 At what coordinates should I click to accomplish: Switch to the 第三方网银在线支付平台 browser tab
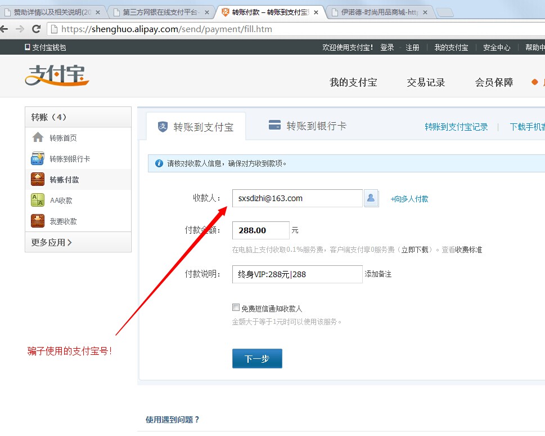161,12
